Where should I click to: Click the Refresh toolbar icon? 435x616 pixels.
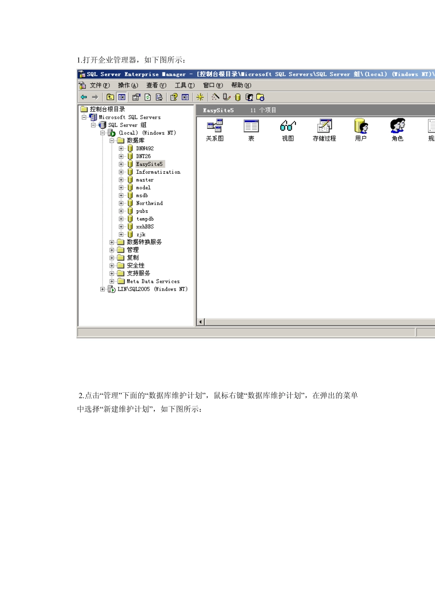(x=147, y=97)
